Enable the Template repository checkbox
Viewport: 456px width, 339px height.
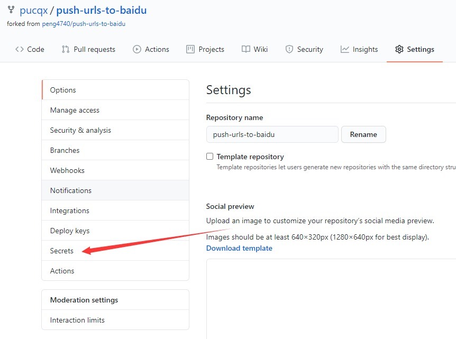210,157
